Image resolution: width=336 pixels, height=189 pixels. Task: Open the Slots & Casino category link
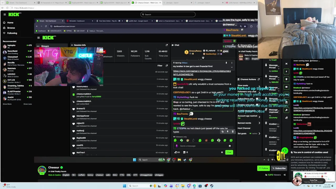(x=54, y=175)
